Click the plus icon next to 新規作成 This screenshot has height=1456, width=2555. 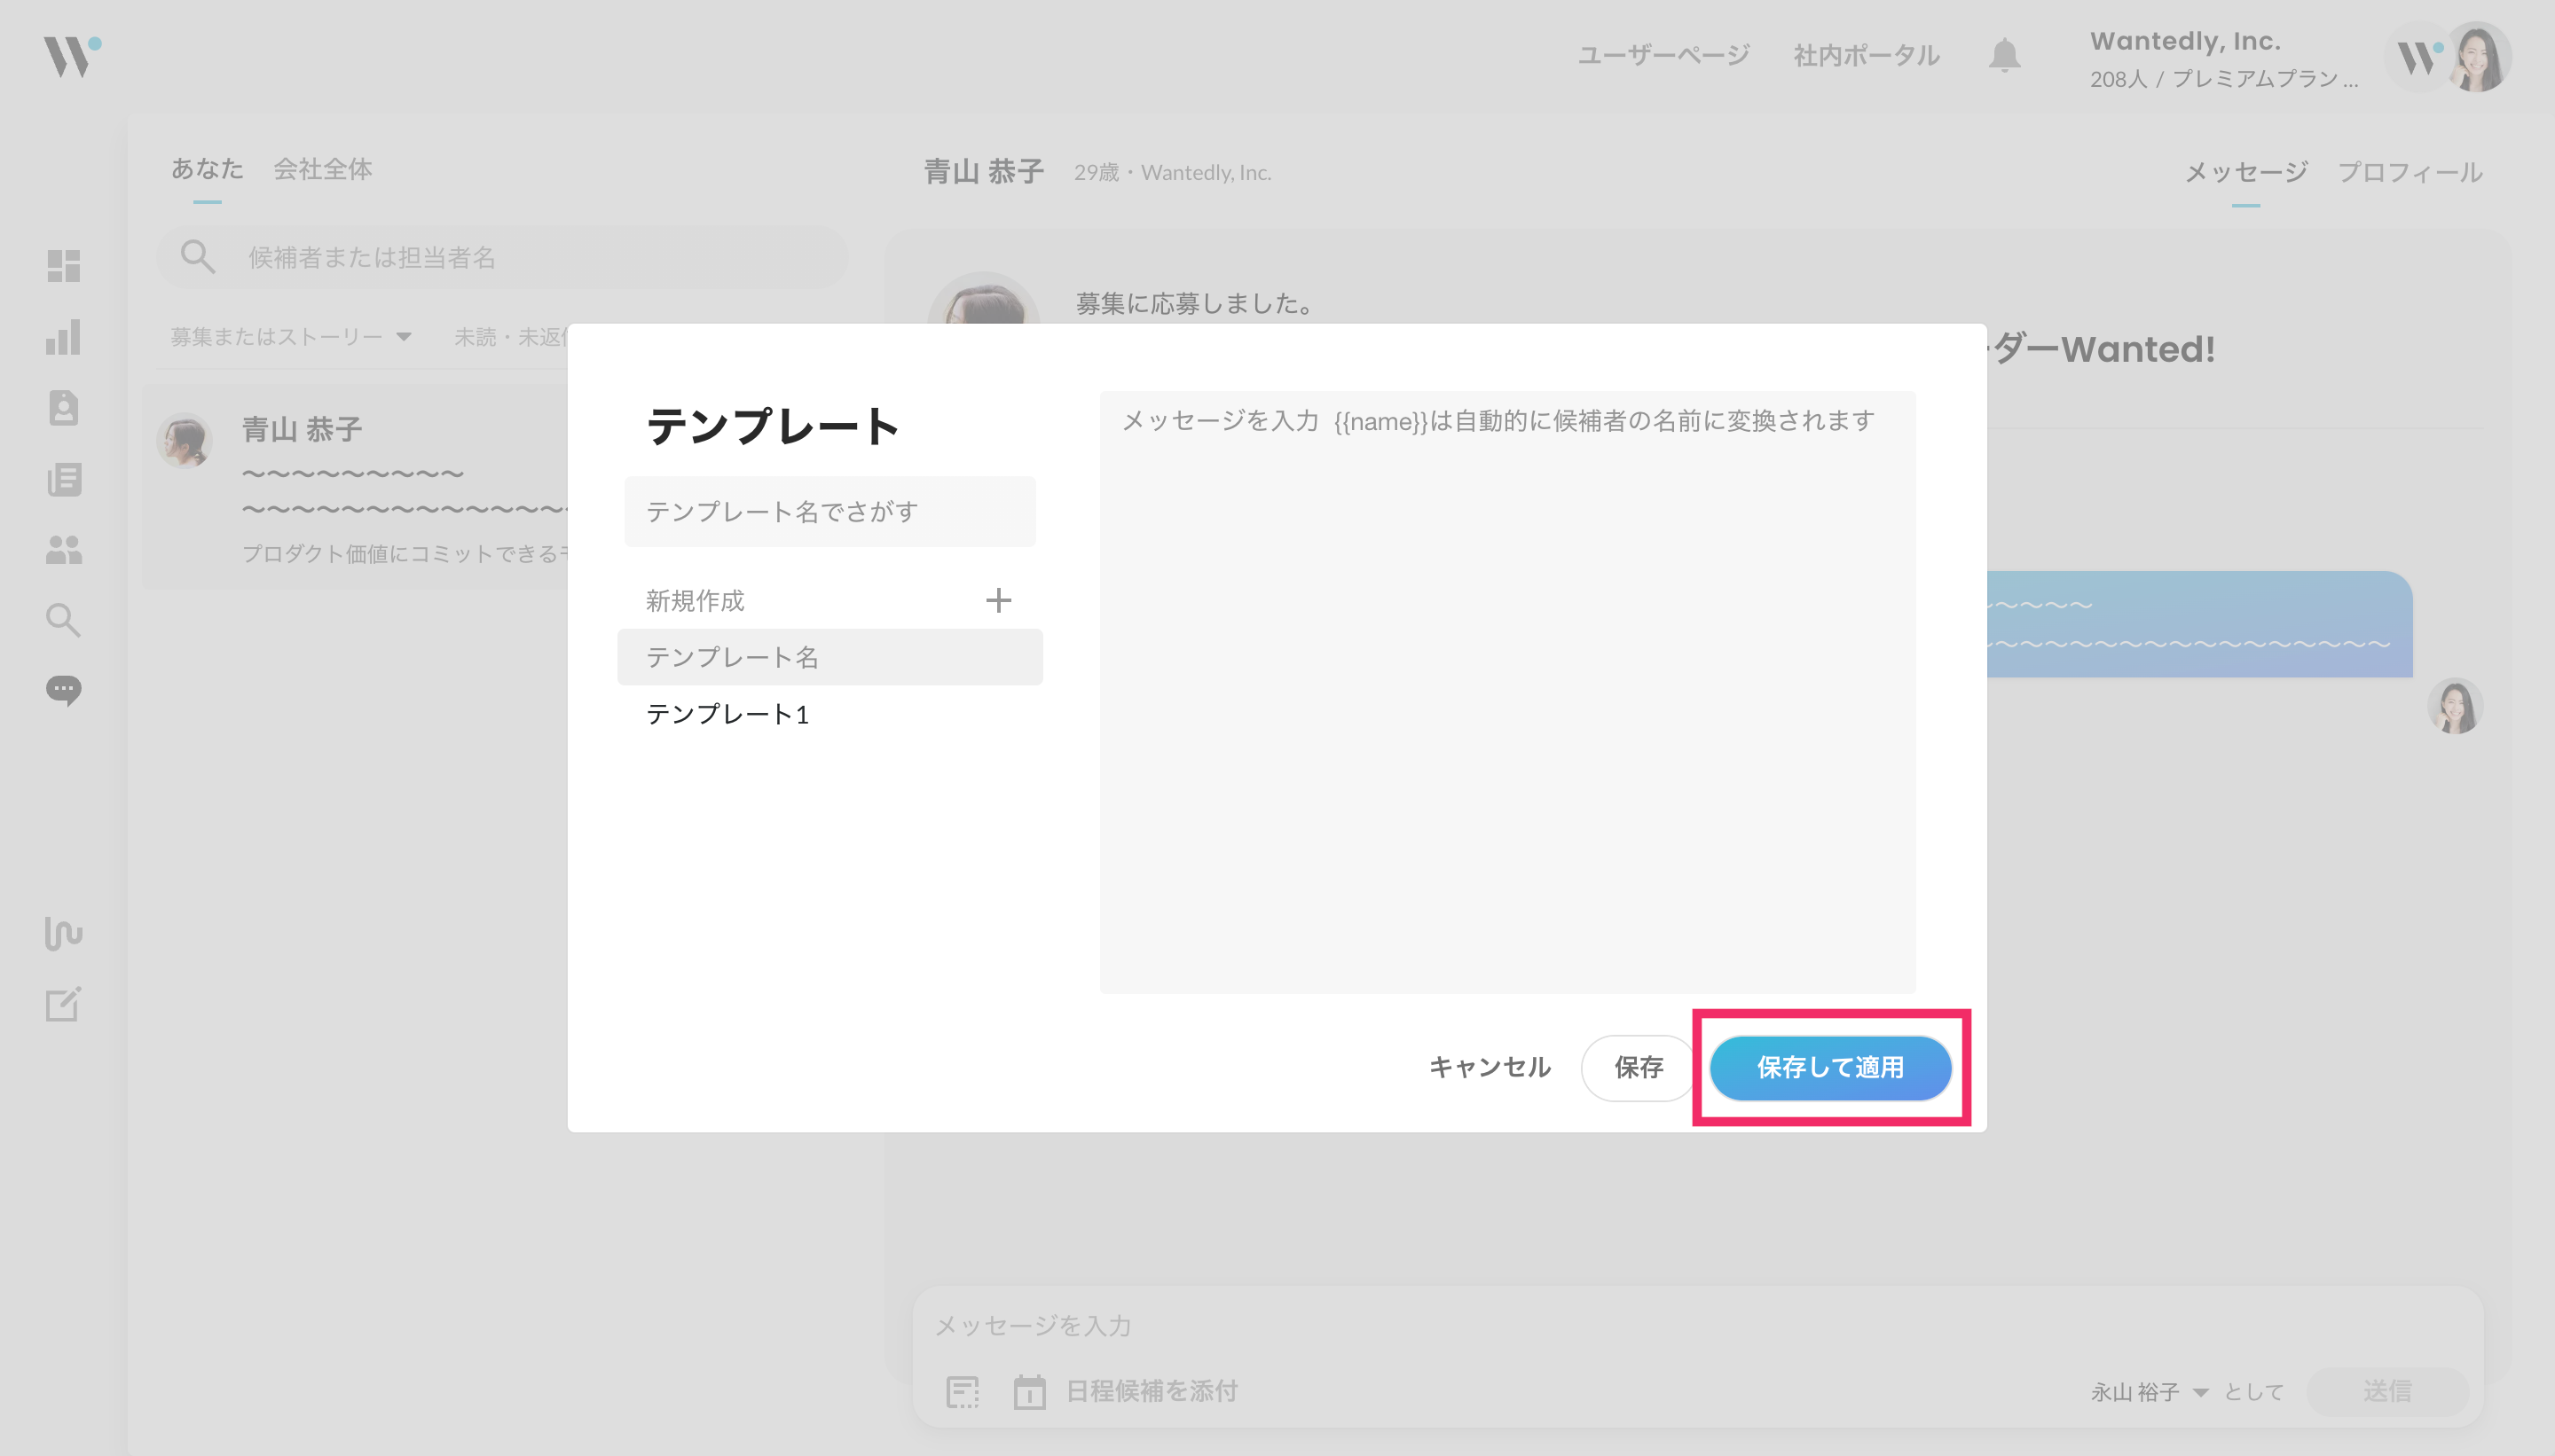click(x=997, y=600)
